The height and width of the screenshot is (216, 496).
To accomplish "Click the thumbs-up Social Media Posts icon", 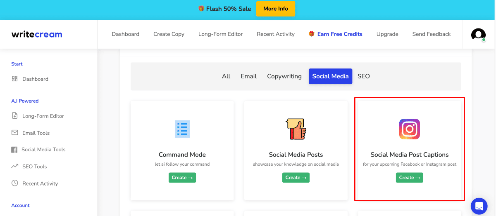I will tap(296, 129).
